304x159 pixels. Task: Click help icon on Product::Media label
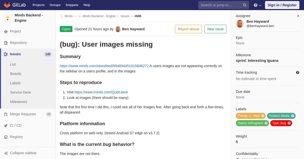tap(293, 116)
